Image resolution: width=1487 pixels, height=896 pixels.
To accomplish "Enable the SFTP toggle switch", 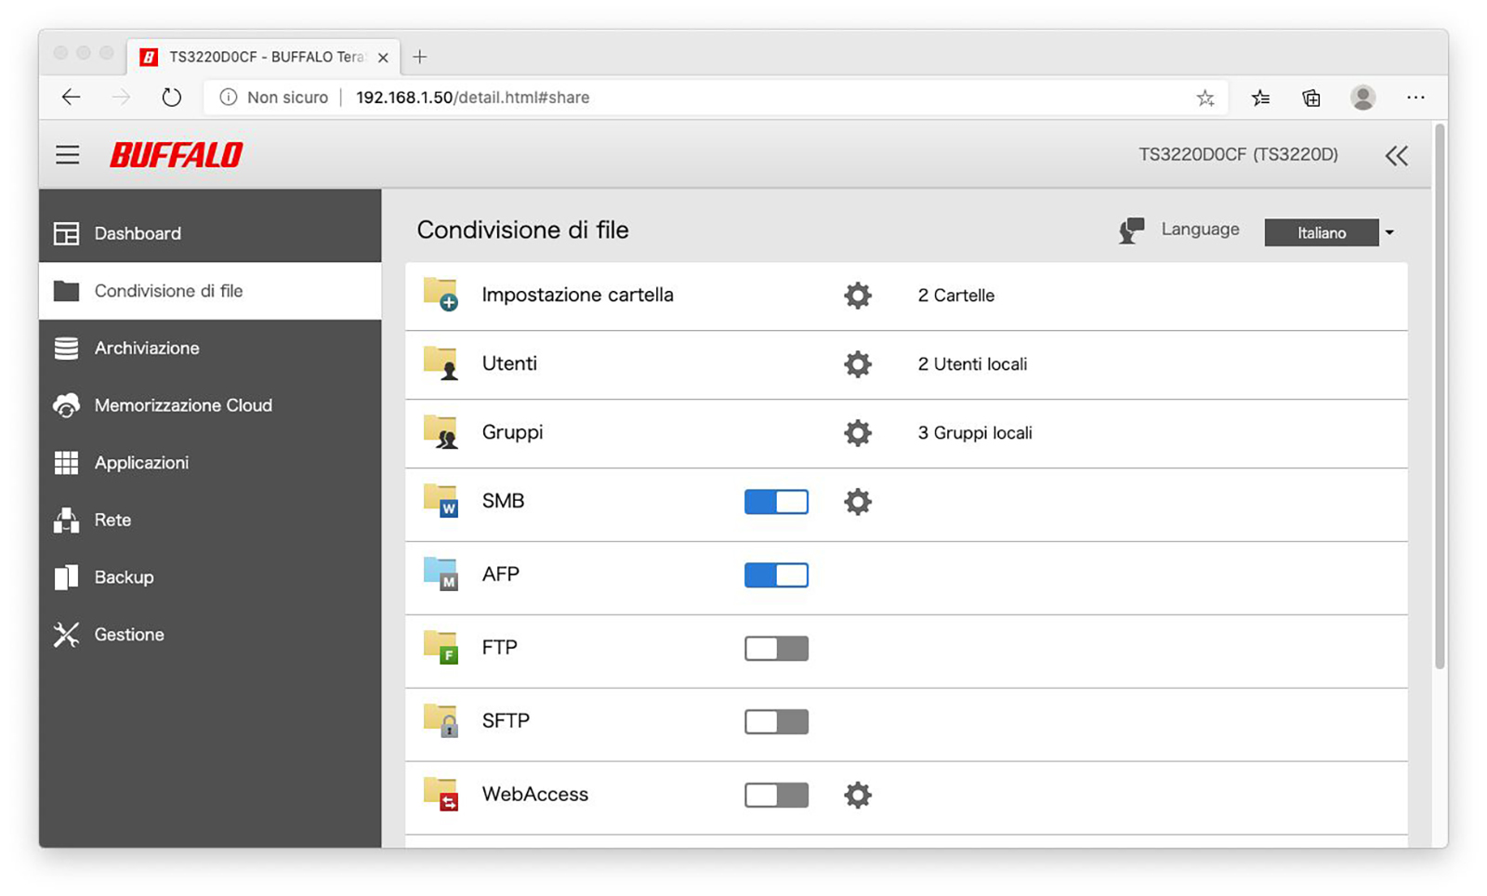I will [x=776, y=722].
